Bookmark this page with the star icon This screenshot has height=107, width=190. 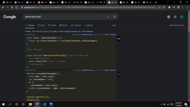pos(164,7)
